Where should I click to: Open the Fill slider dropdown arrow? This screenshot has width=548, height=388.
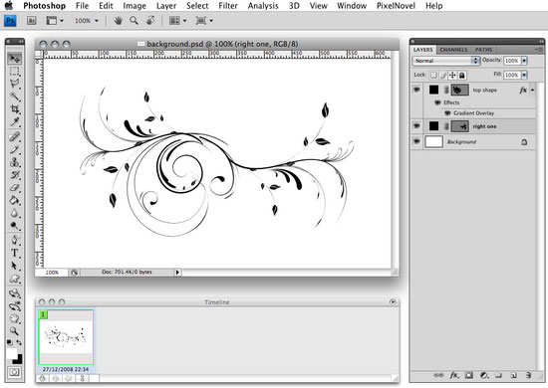[524, 75]
